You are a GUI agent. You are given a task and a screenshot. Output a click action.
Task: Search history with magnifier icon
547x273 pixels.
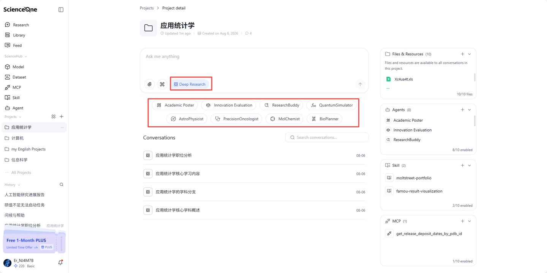tap(62, 185)
